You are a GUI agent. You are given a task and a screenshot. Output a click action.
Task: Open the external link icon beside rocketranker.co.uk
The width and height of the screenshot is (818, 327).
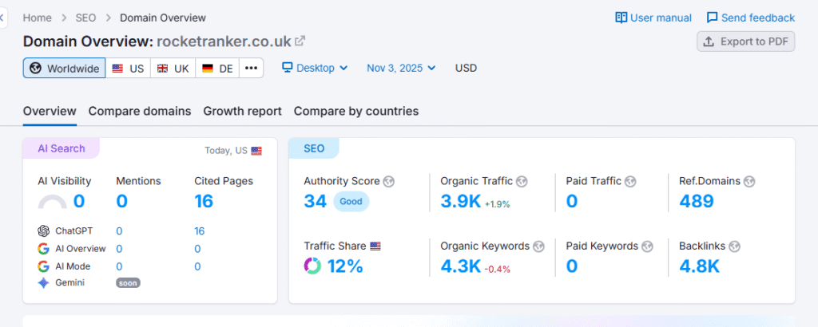click(x=300, y=41)
